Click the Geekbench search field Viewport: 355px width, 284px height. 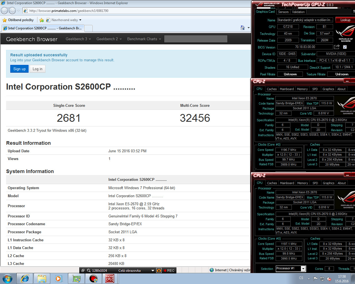click(x=196, y=39)
